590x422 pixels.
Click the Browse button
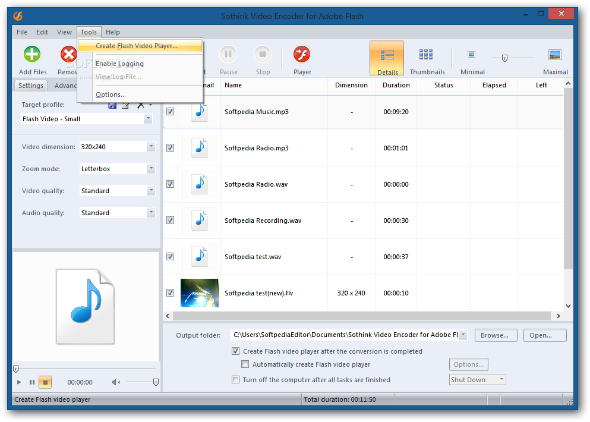[496, 335]
